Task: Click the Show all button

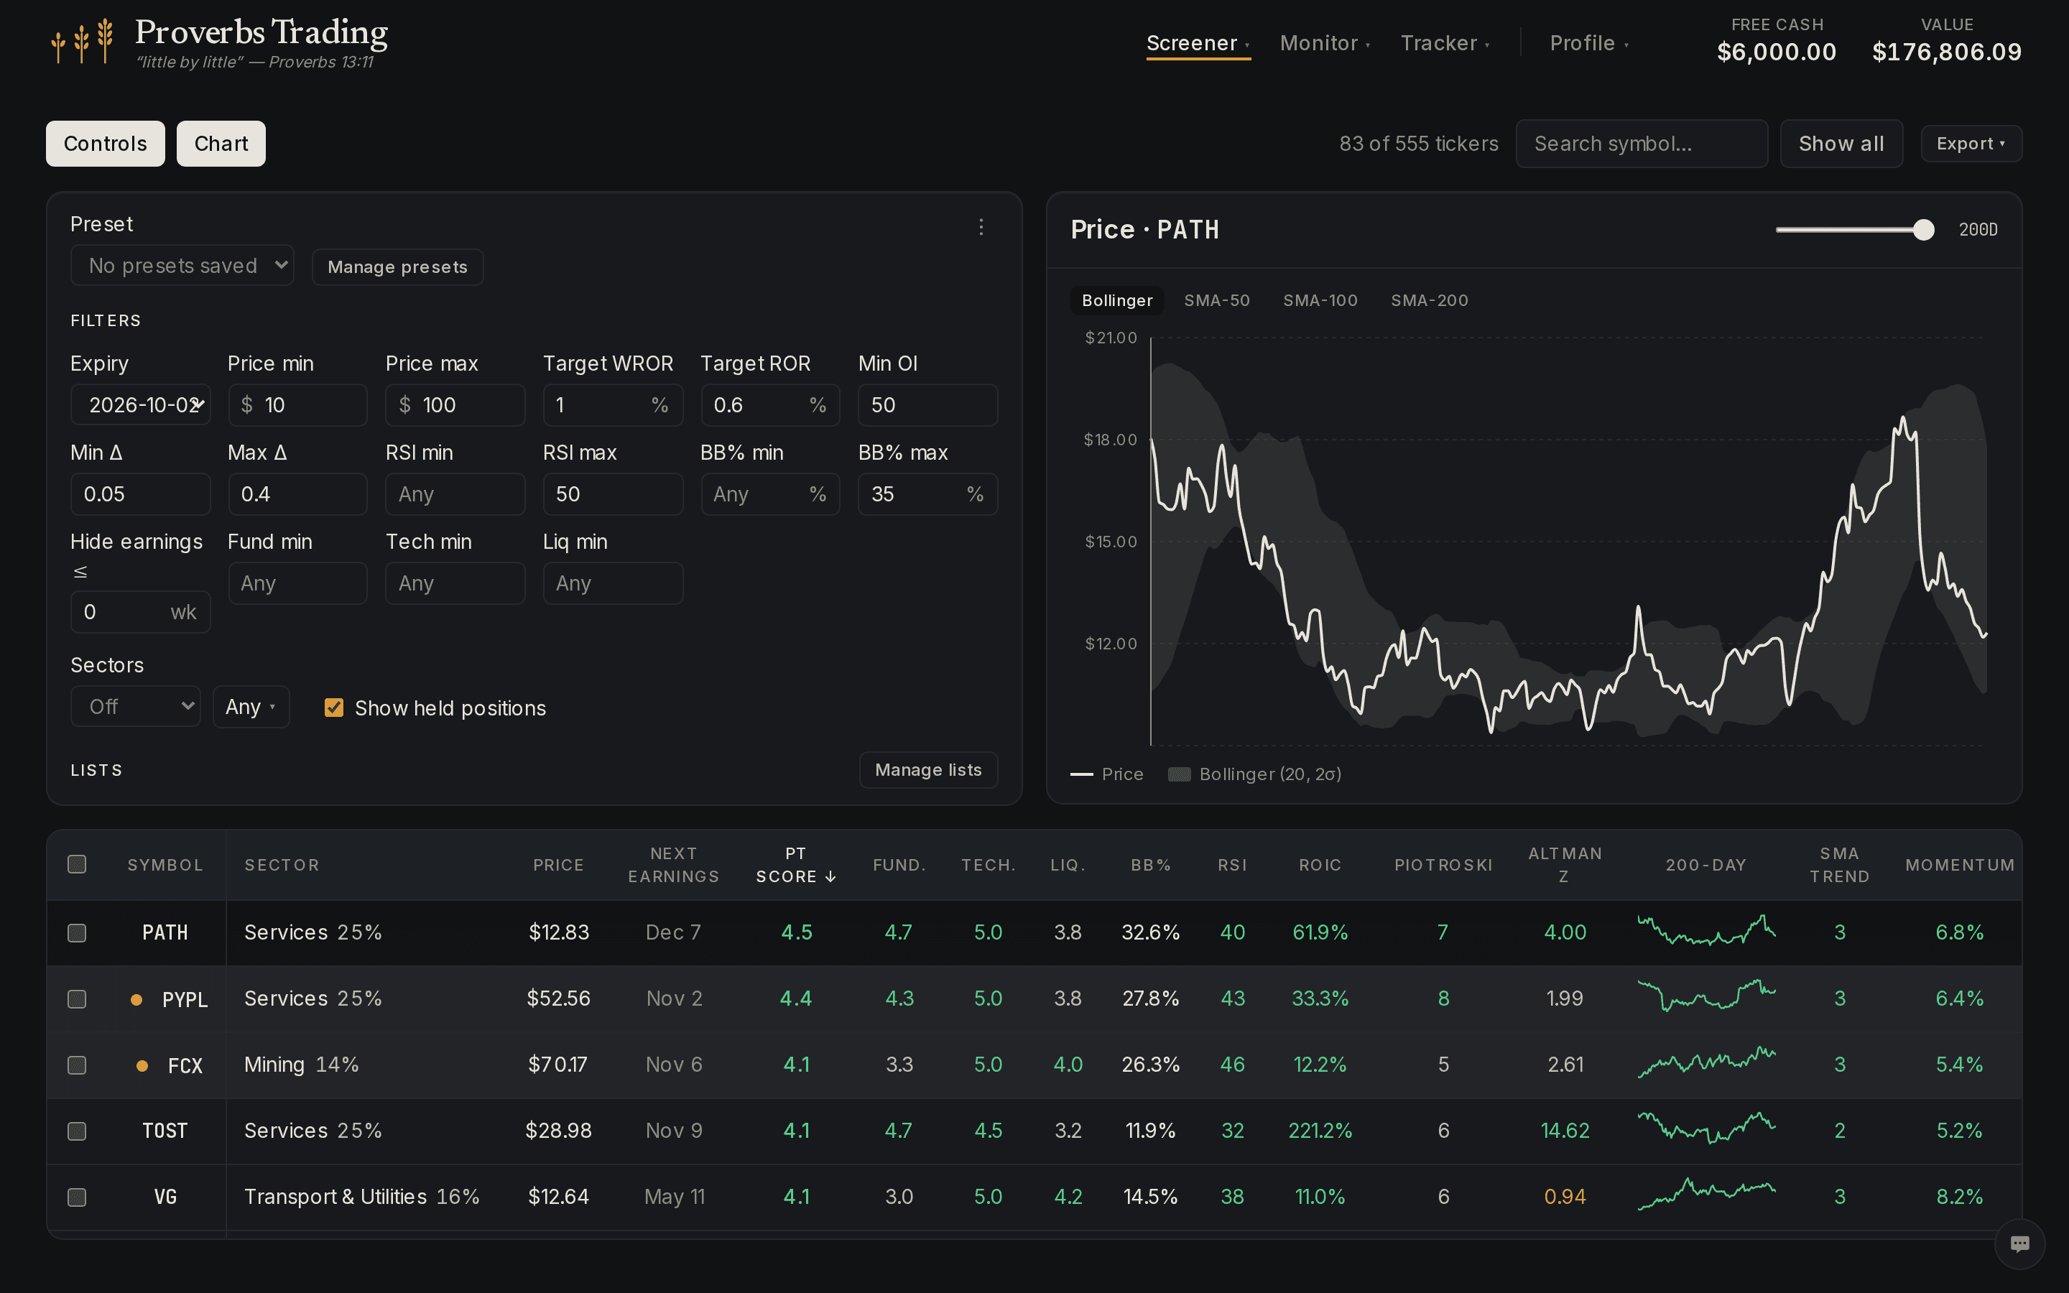Action: (x=1841, y=144)
